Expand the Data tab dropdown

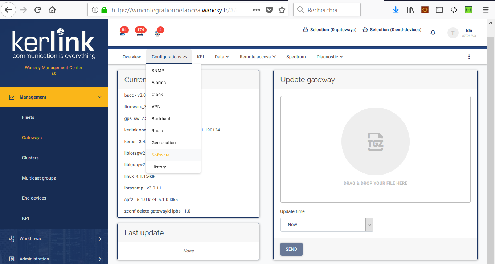[x=222, y=57]
